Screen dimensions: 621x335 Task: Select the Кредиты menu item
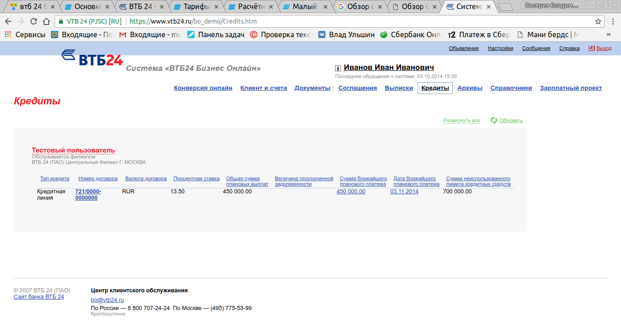(435, 88)
